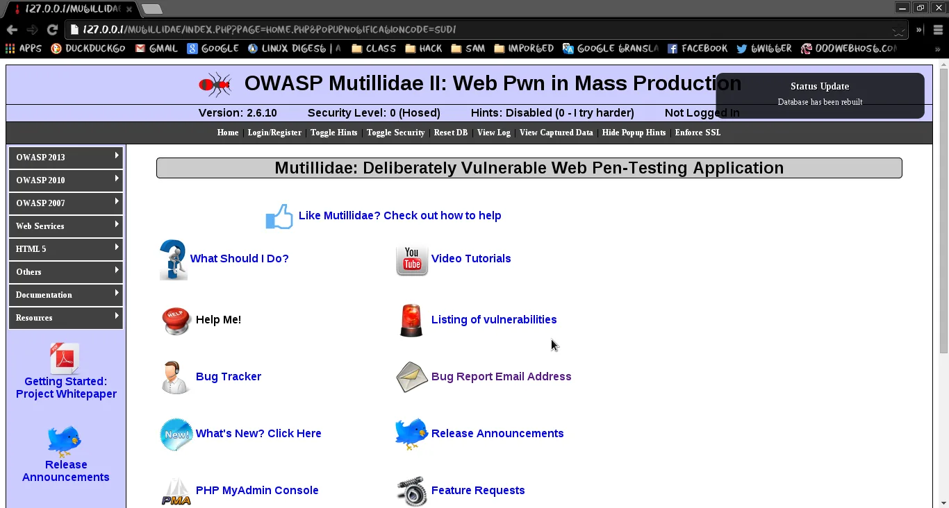Viewport: 949px width, 508px height.
Task: Open Like Mutillidae how to help link
Action: 399,216
